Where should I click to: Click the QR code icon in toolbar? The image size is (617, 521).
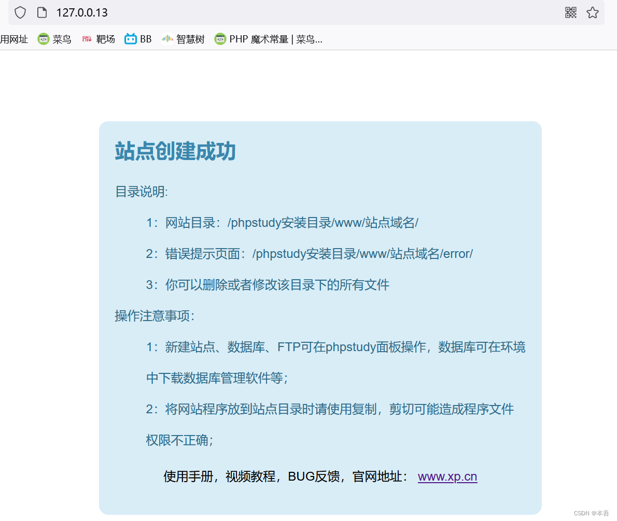pyautogui.click(x=571, y=12)
